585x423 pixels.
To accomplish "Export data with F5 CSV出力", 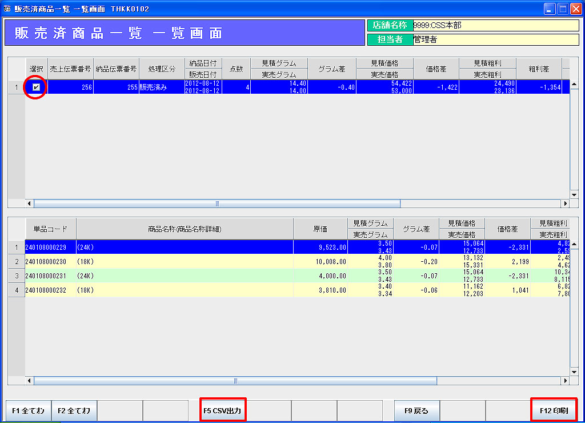I will 223,410.
